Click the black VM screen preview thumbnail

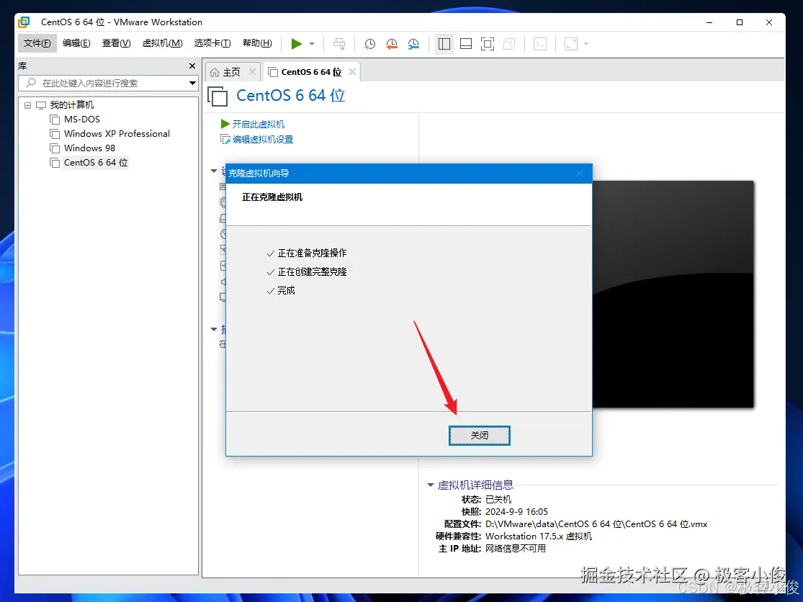click(673, 295)
